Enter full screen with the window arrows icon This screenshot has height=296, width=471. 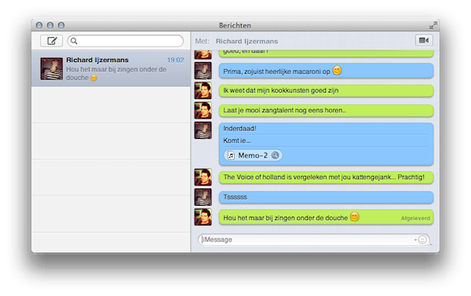tap(433, 25)
